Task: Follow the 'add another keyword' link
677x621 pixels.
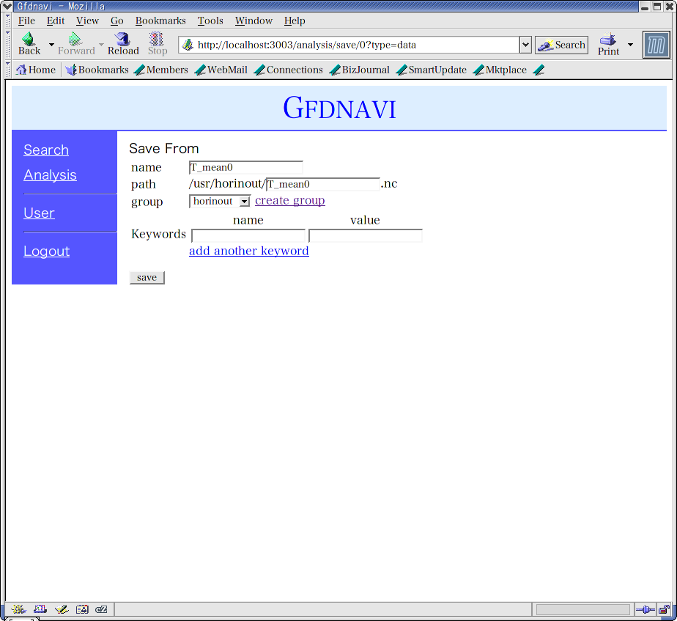Action: (248, 251)
